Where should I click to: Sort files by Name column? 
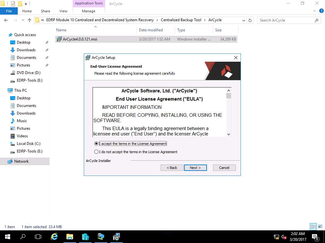click(61, 30)
